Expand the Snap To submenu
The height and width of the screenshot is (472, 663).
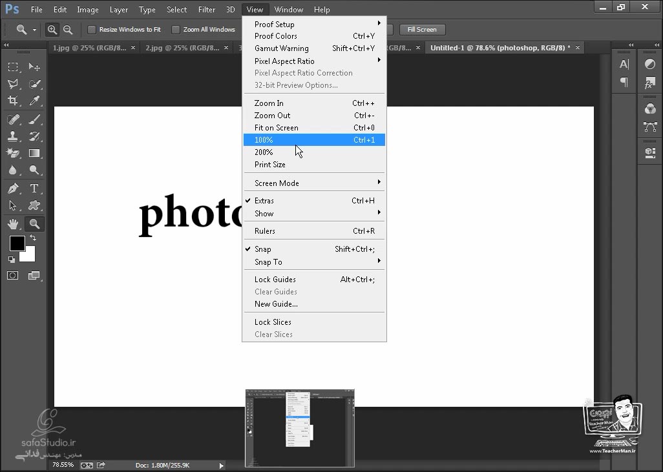point(314,262)
